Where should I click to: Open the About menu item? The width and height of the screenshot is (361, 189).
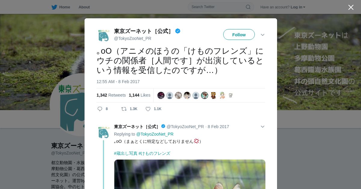click(84, 7)
